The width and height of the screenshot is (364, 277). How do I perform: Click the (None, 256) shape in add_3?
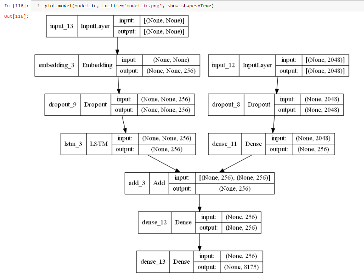click(235, 188)
